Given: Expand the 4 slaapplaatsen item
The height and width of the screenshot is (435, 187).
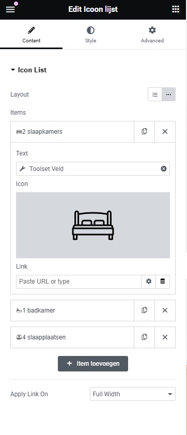Looking at the screenshot, I should [72, 337].
